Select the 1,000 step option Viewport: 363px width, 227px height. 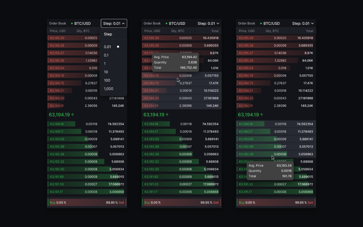(113, 89)
